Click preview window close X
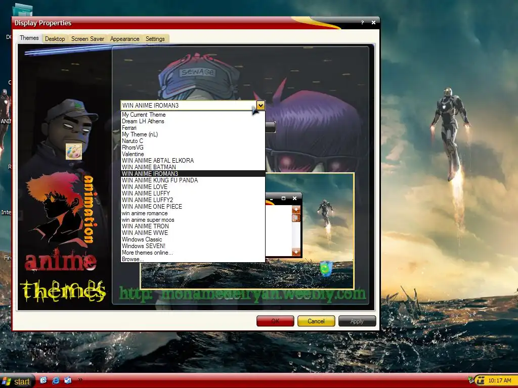Viewport: 518px width, 388px height. coord(295,198)
